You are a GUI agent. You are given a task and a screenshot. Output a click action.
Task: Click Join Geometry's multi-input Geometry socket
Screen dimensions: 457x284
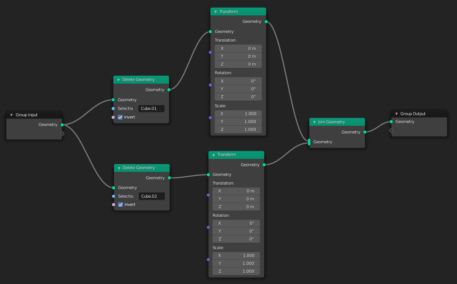309,142
